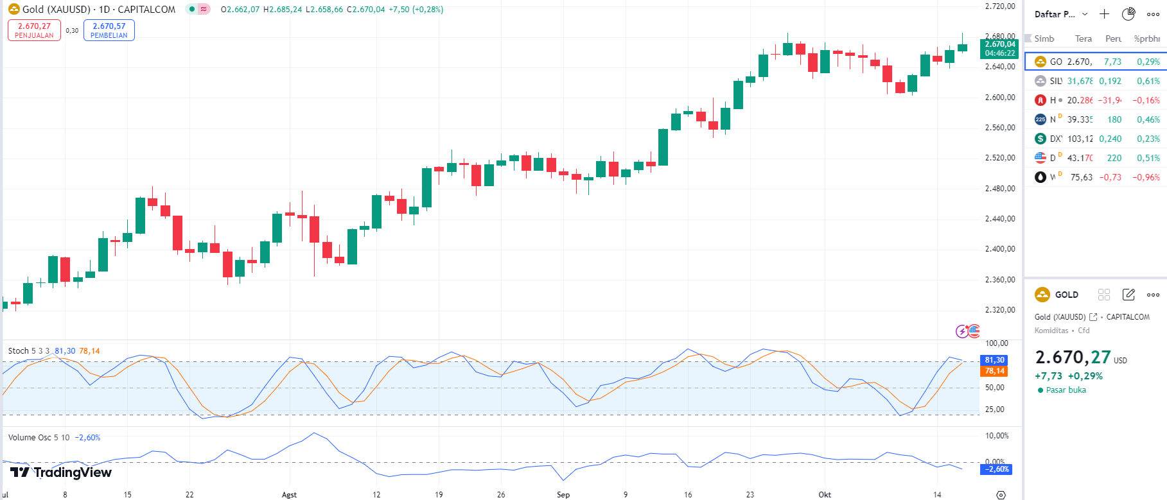Click the add symbol plus icon in watchlist
The width and height of the screenshot is (1167, 500).
1104,14
